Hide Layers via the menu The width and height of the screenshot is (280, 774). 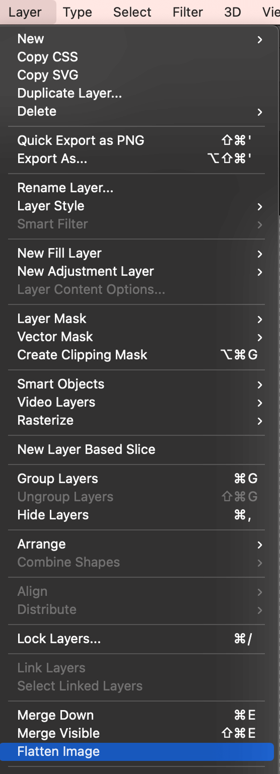click(x=52, y=514)
